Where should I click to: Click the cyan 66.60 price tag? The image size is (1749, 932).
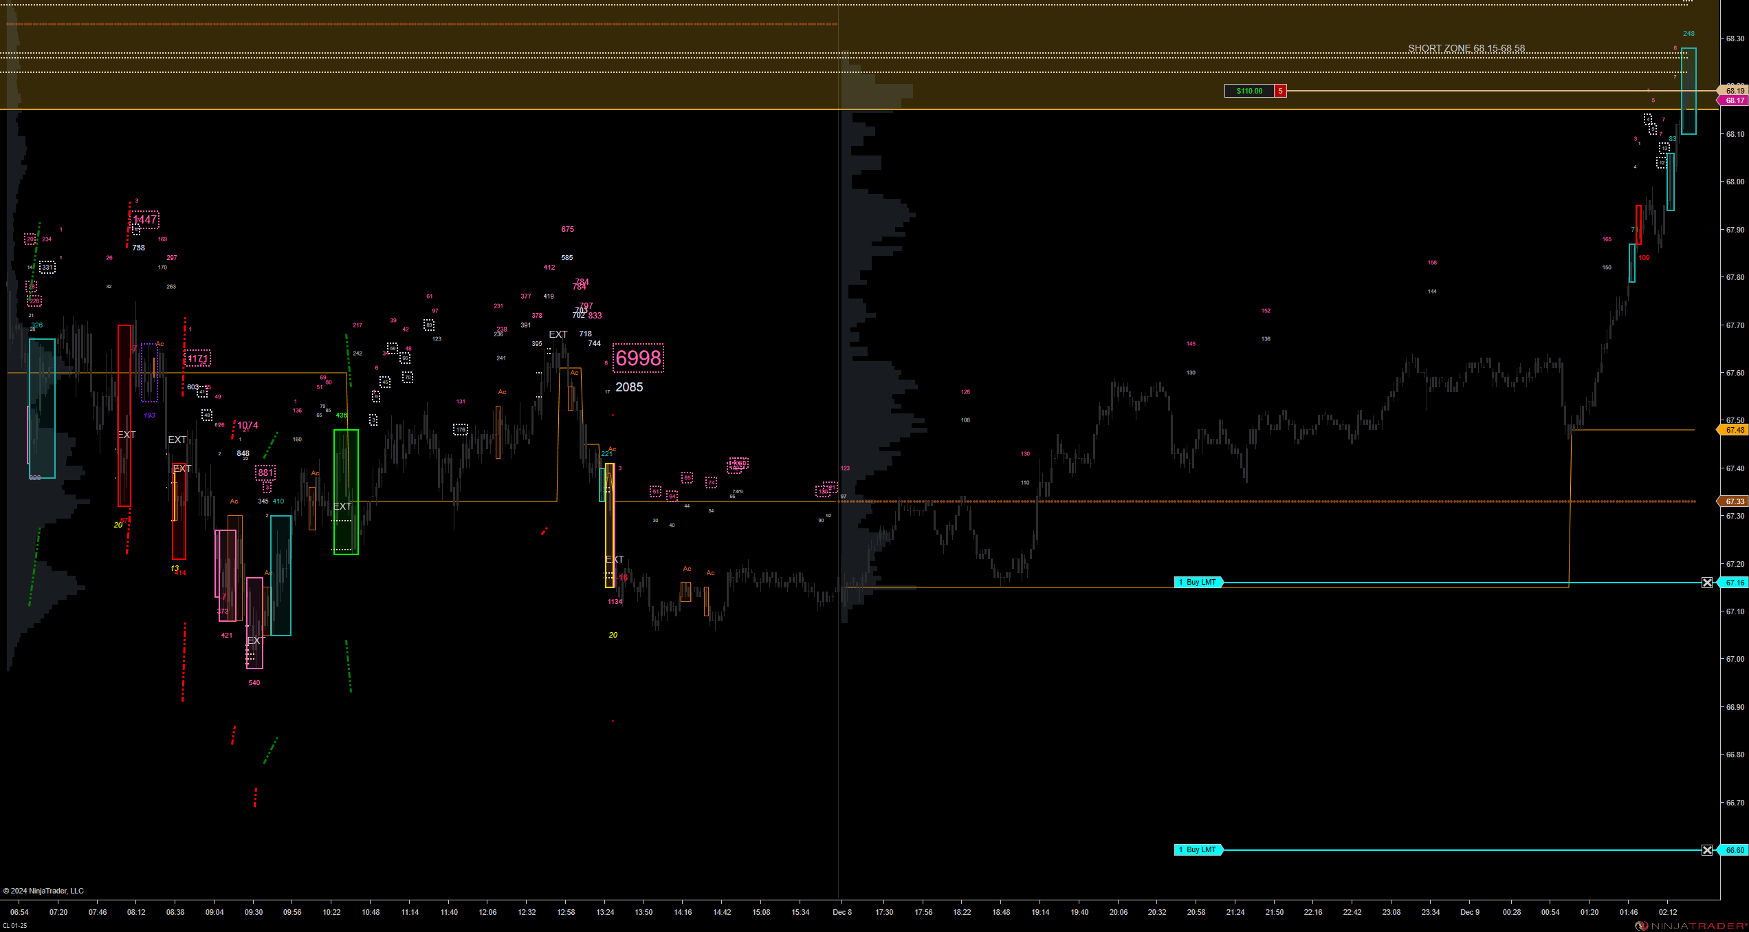click(x=1734, y=850)
